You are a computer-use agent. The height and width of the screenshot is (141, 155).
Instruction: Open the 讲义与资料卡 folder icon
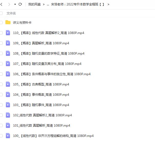pos(8,22)
